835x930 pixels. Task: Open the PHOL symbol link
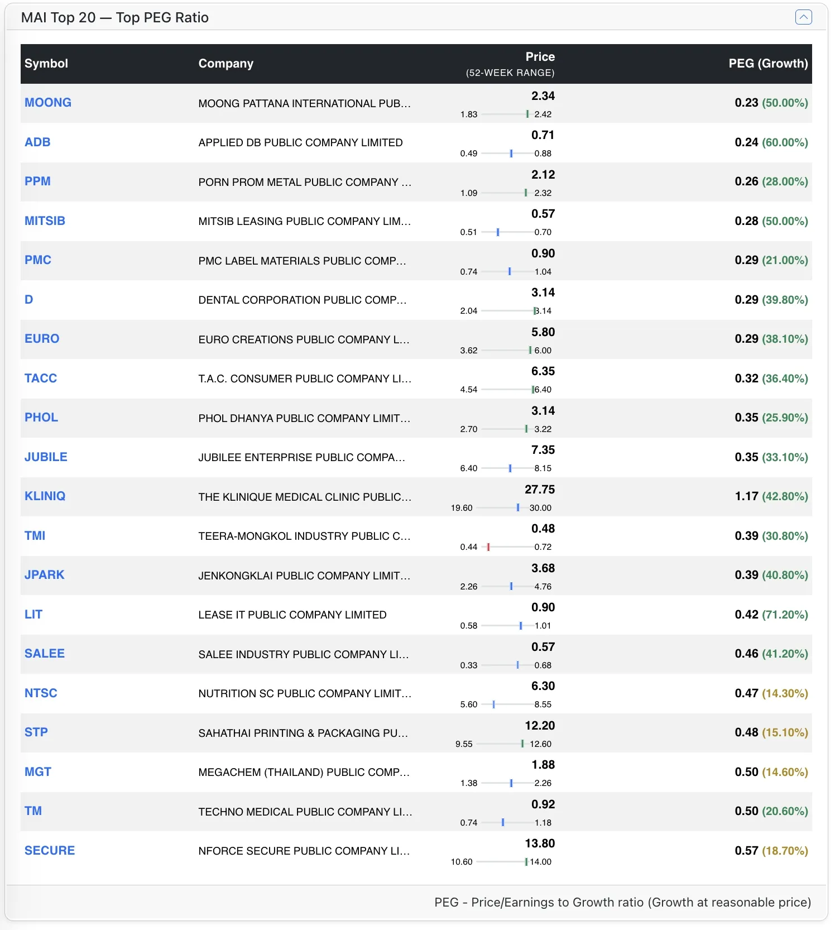tap(41, 418)
